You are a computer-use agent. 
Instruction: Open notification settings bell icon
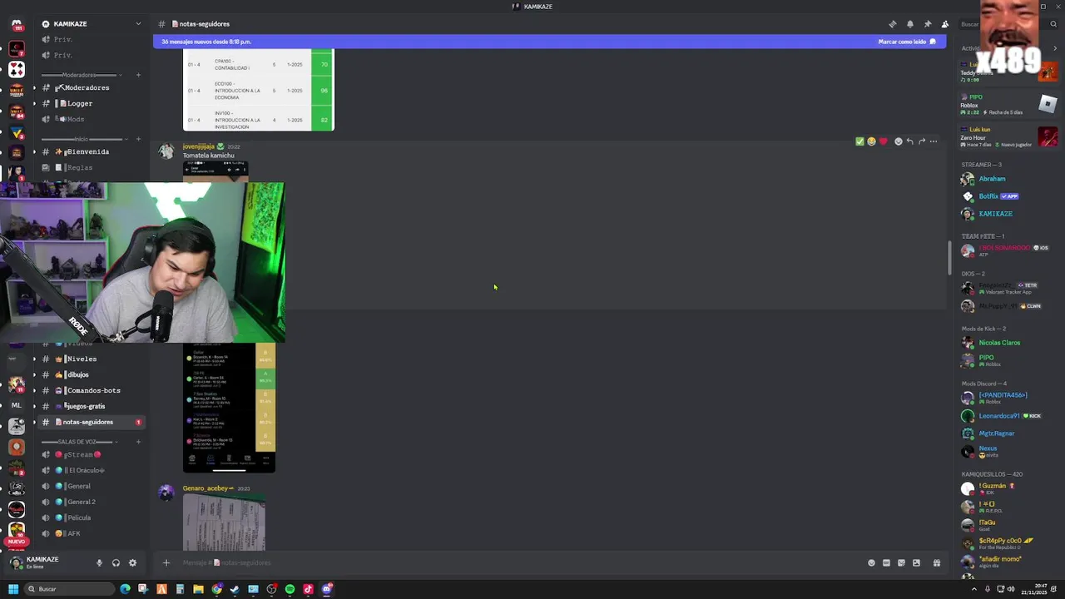[x=910, y=24]
